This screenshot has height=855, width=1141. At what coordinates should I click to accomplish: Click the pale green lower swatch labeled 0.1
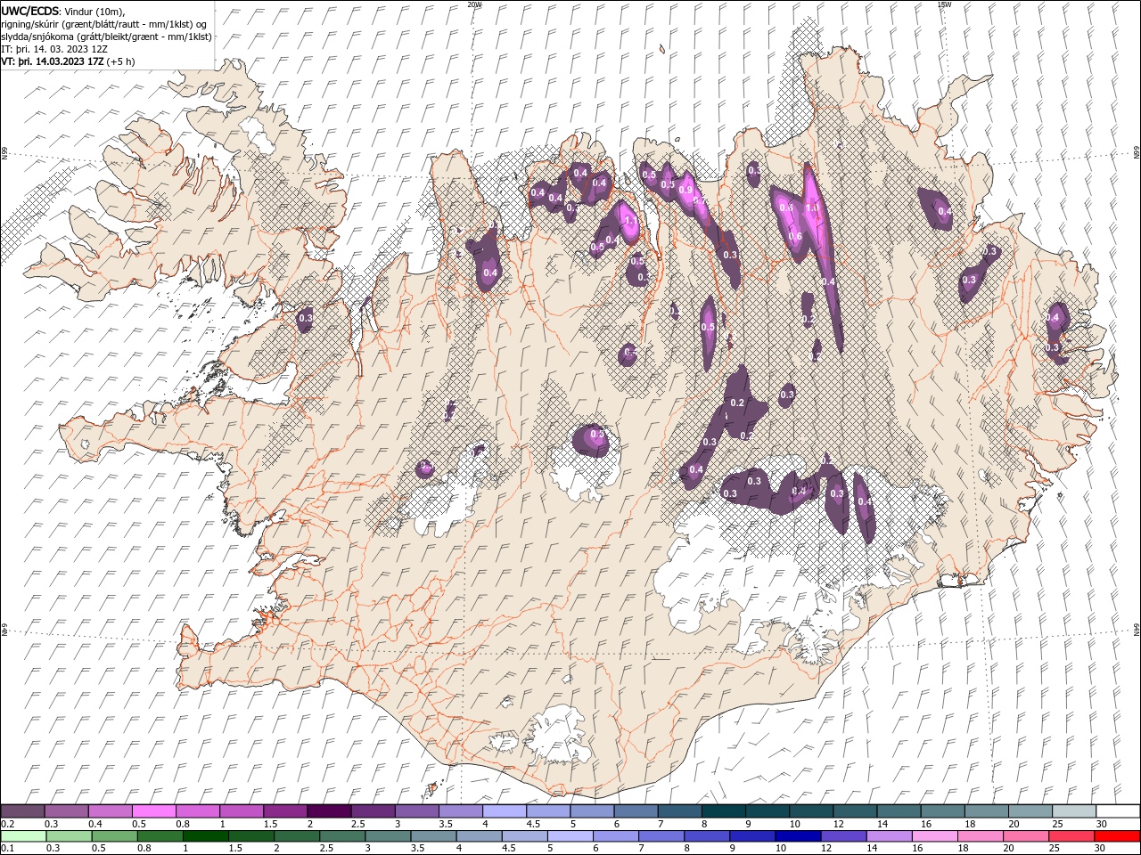coord(23,836)
